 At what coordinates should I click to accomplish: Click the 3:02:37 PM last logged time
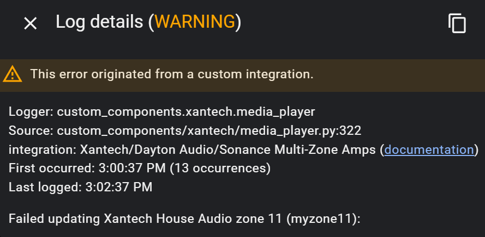[x=118, y=187]
